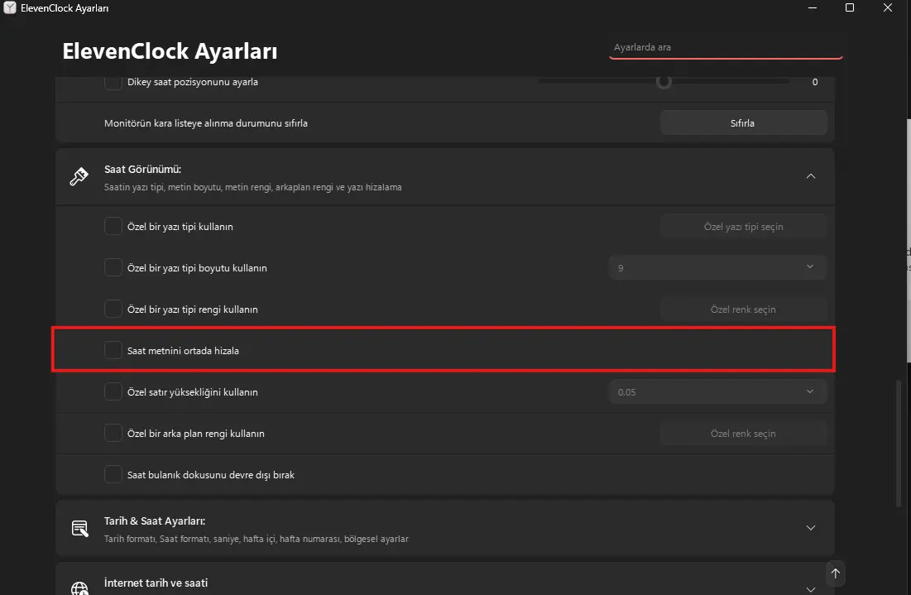Click the paintbrush icon beside Saat Görünümü
The height and width of the screenshot is (595, 911).
pos(79,176)
